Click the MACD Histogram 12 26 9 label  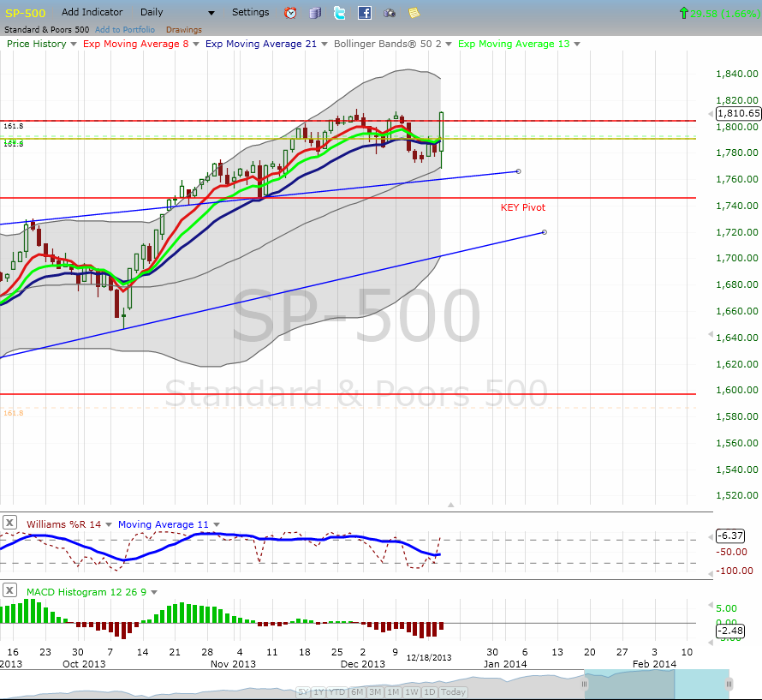(86, 592)
